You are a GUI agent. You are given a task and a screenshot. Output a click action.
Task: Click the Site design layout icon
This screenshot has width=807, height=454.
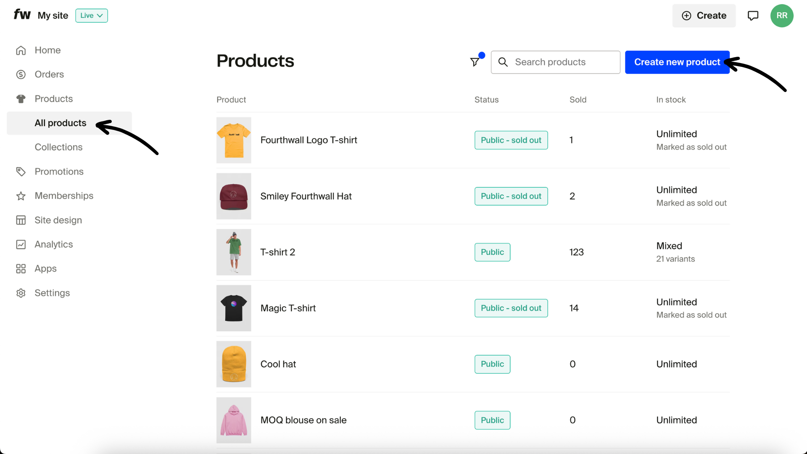click(x=21, y=220)
